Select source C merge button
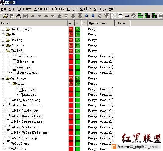 100,16
